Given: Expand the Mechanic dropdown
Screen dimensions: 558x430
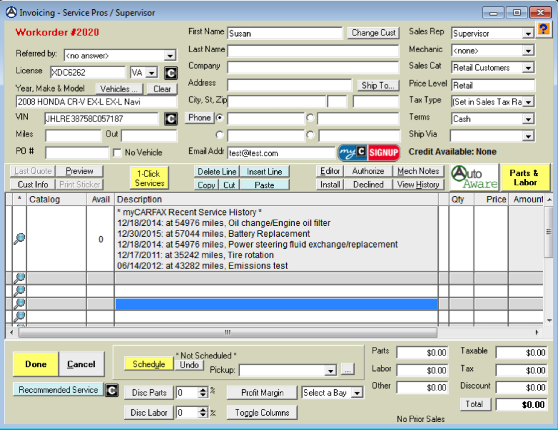Looking at the screenshot, I should [x=528, y=50].
